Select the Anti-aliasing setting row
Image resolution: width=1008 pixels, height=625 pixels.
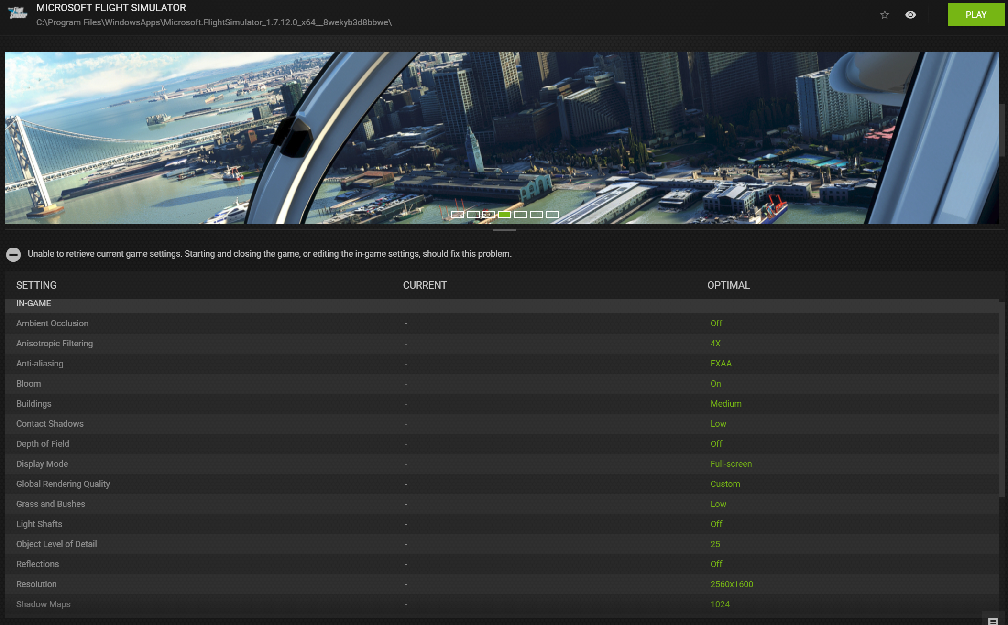502,364
